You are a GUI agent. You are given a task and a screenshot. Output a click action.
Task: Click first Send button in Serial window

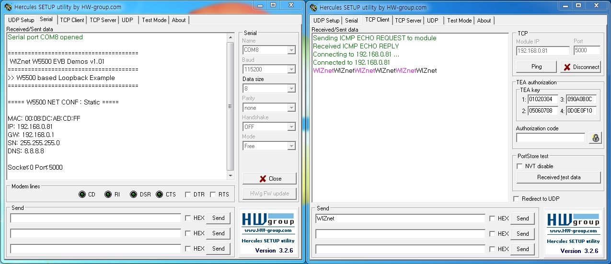(219, 218)
